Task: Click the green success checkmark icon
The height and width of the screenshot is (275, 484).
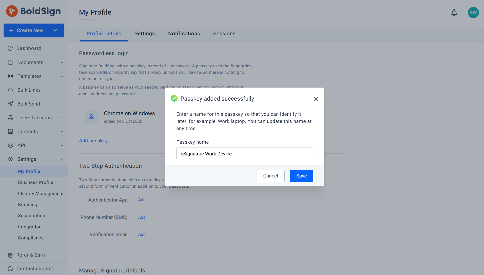Action: tap(174, 98)
